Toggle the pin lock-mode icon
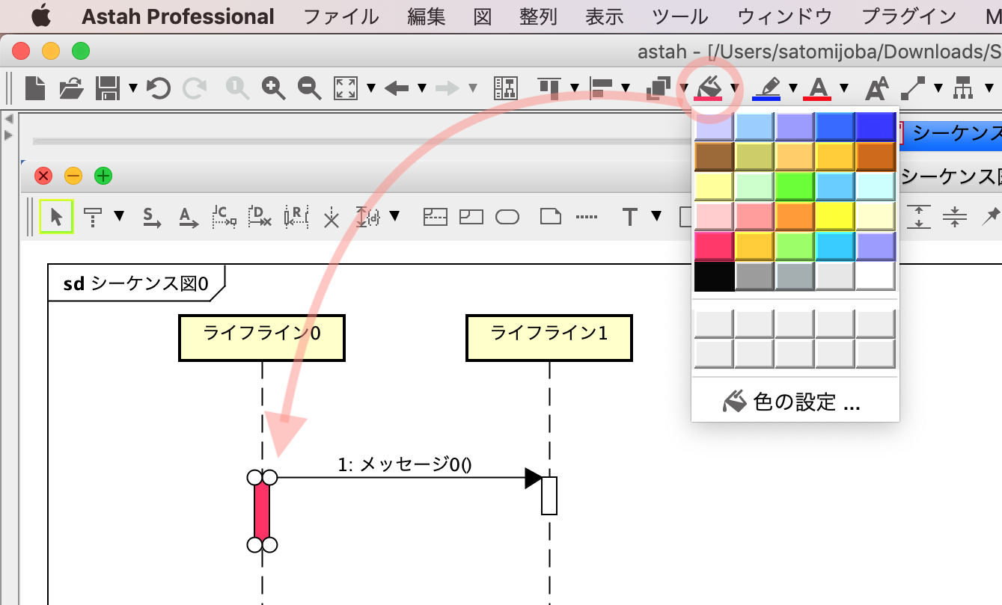Viewport: 1002px width, 605px height. [x=991, y=217]
